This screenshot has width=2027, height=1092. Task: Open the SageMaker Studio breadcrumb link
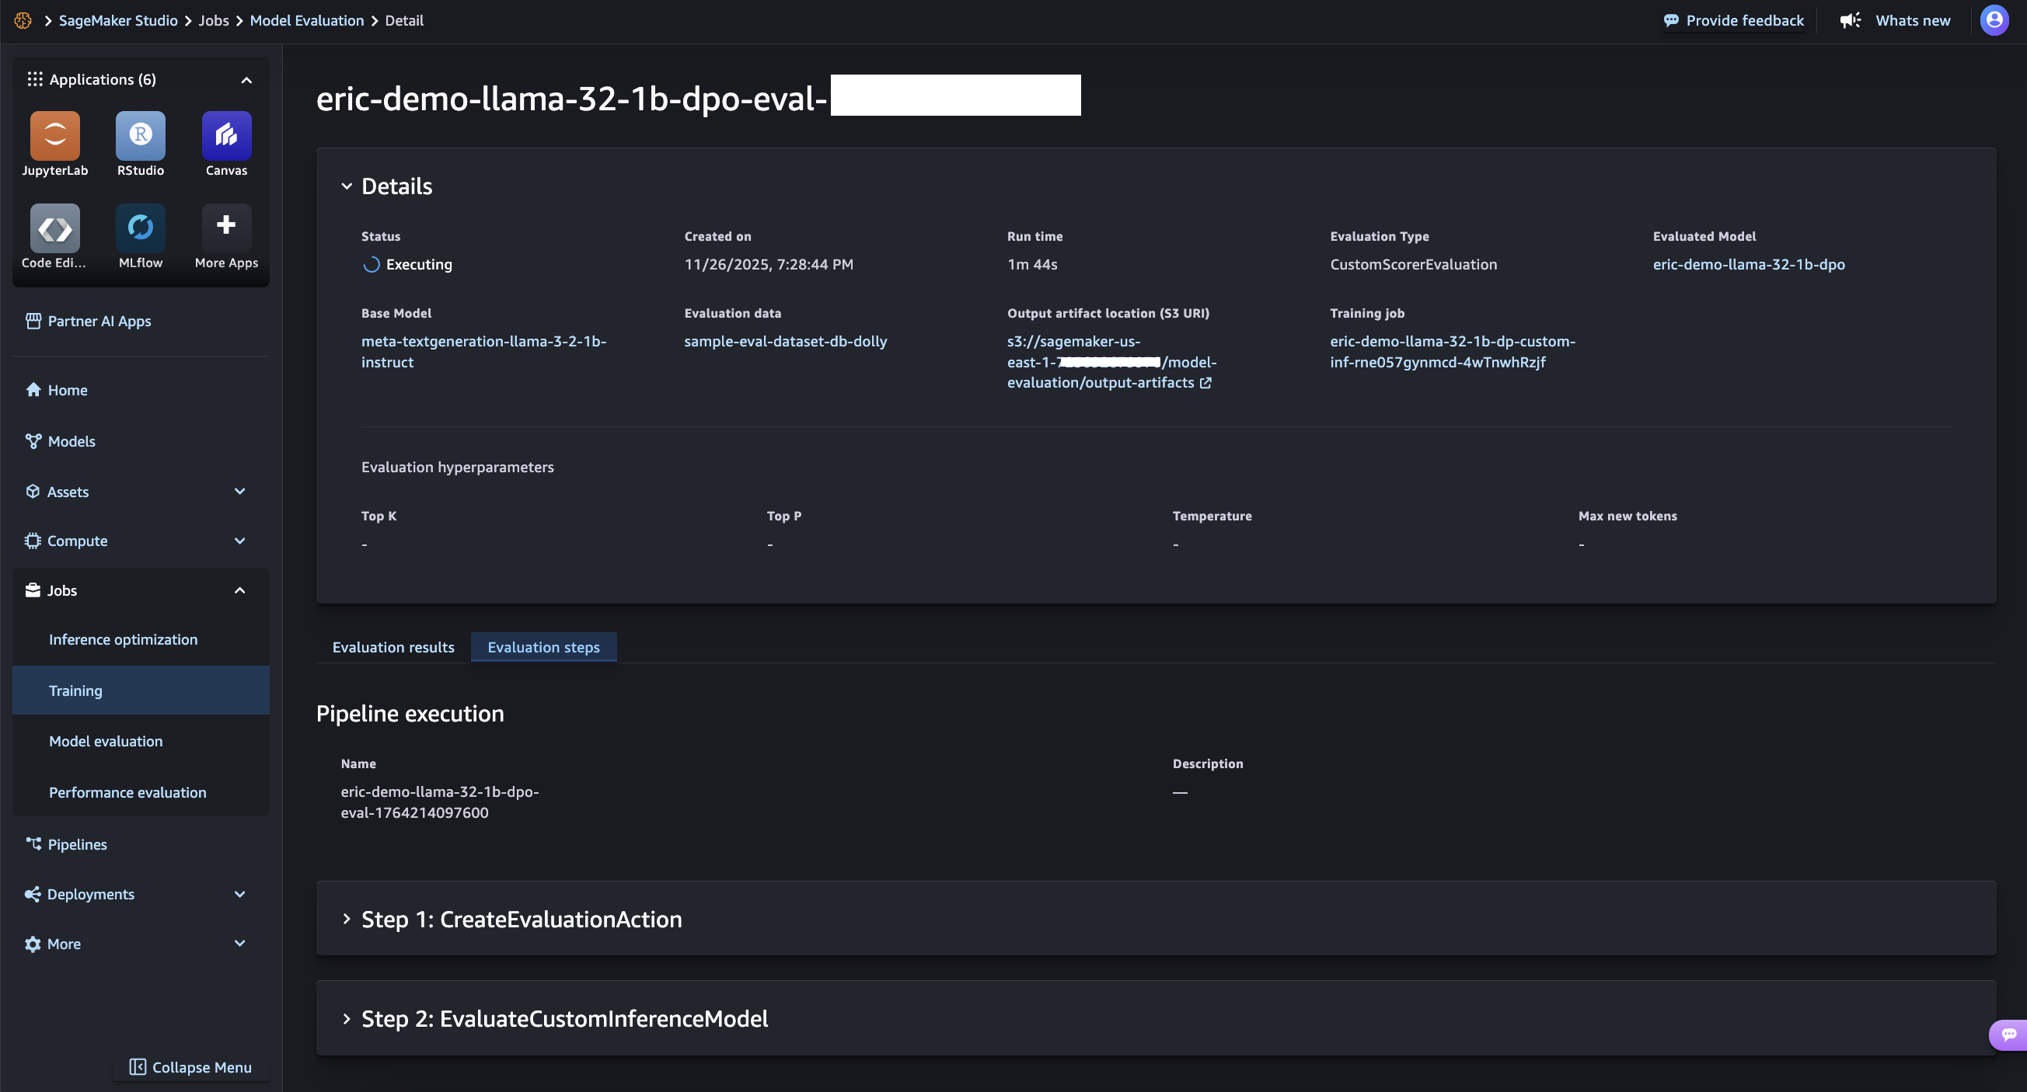(118, 20)
